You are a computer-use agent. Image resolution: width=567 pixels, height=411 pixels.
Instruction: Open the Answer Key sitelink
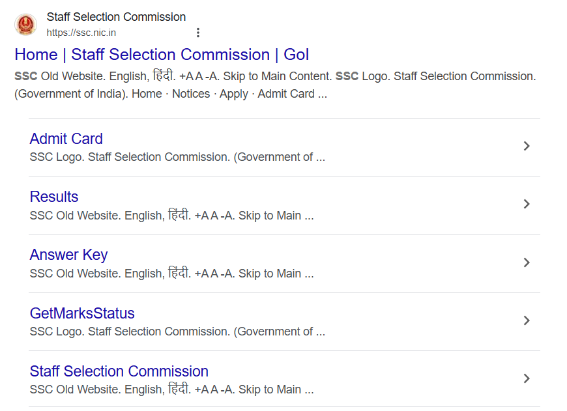point(68,255)
